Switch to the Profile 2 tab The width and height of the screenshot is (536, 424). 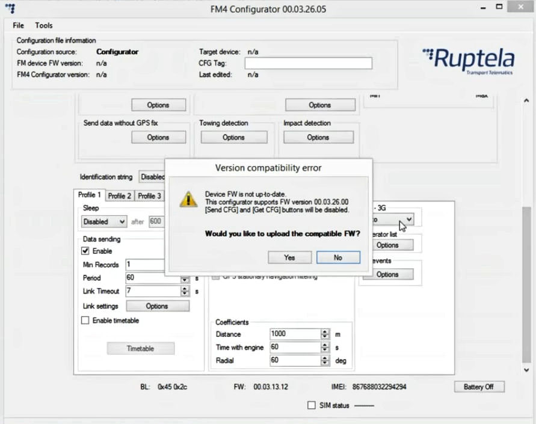pyautogui.click(x=119, y=195)
